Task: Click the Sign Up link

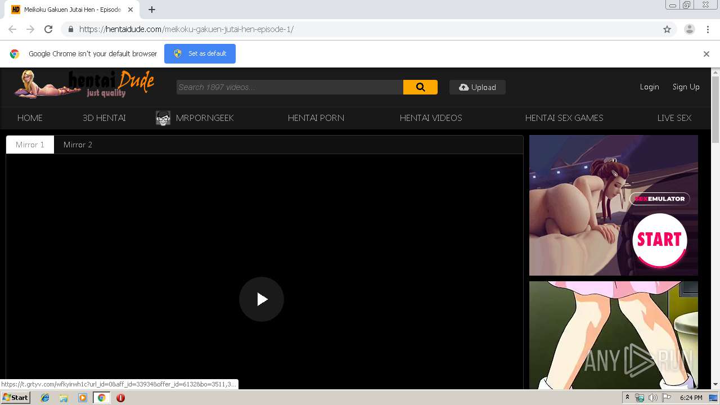Action: pyautogui.click(x=686, y=87)
